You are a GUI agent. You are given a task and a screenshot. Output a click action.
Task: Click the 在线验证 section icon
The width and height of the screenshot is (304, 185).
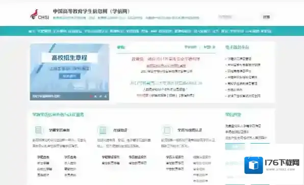point(103,130)
